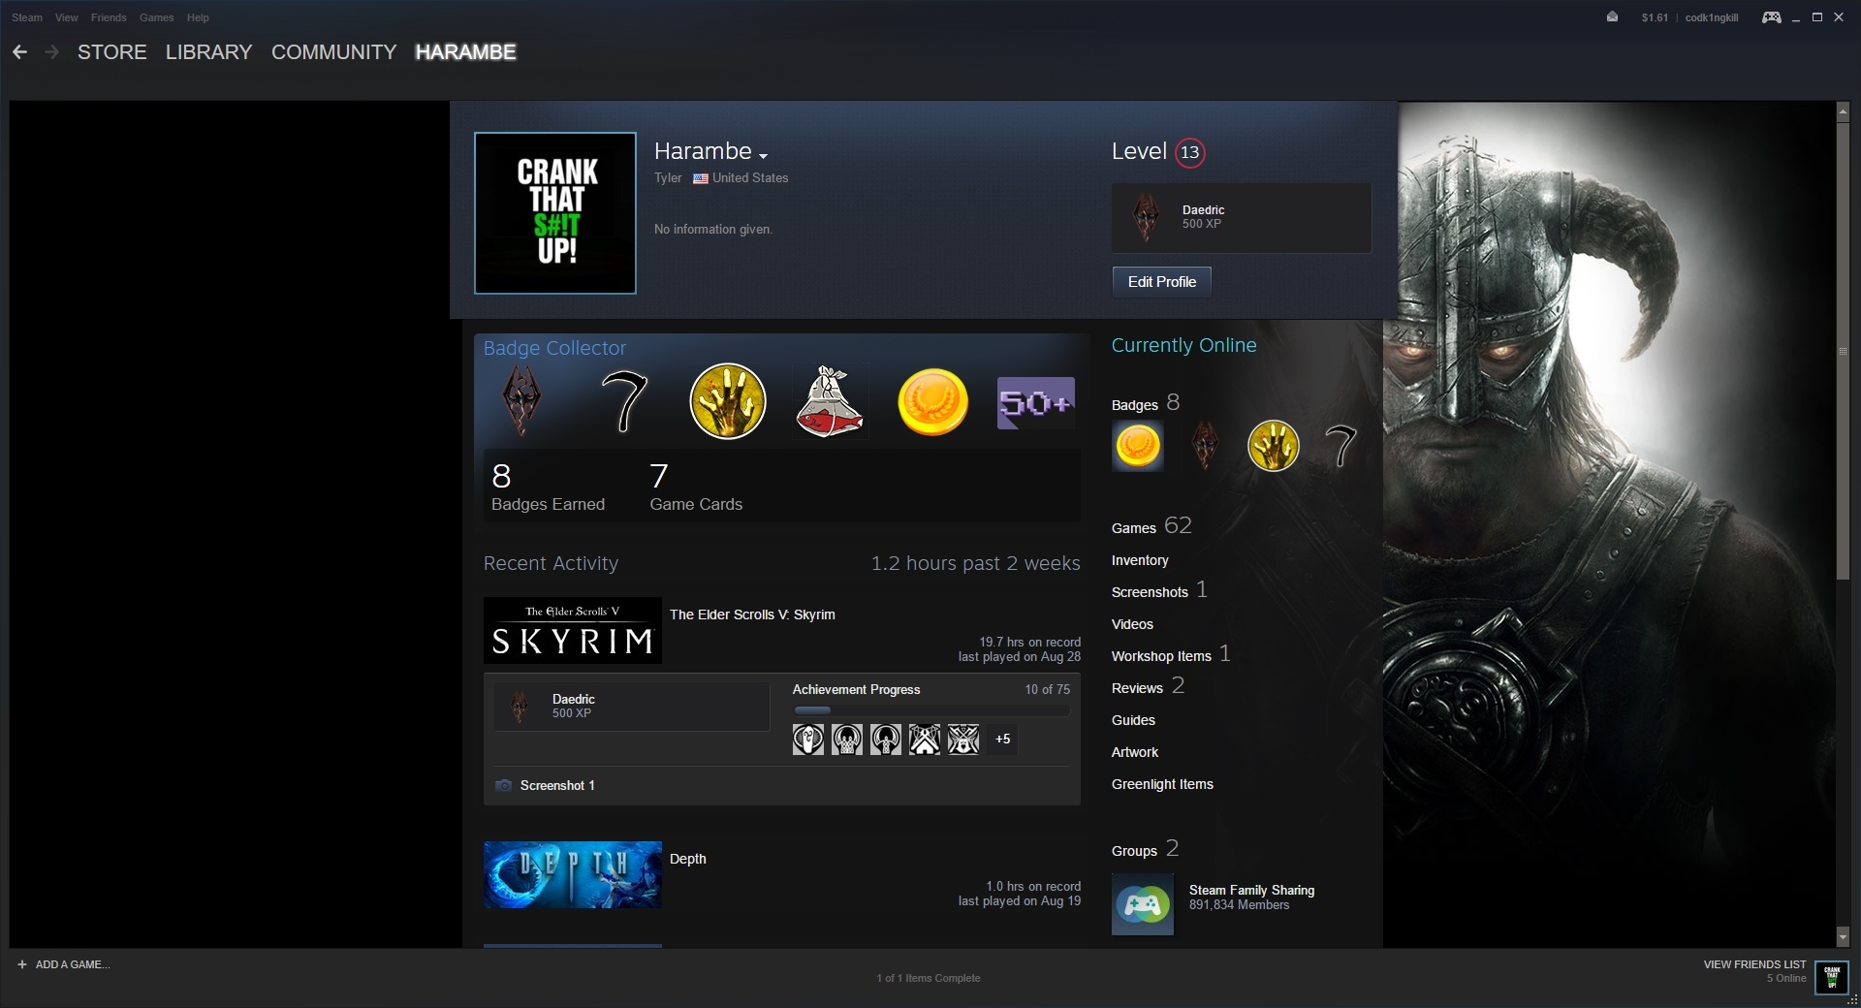Click the $1.61 wallet balance
This screenshot has height=1008, width=1861.
1655,17
